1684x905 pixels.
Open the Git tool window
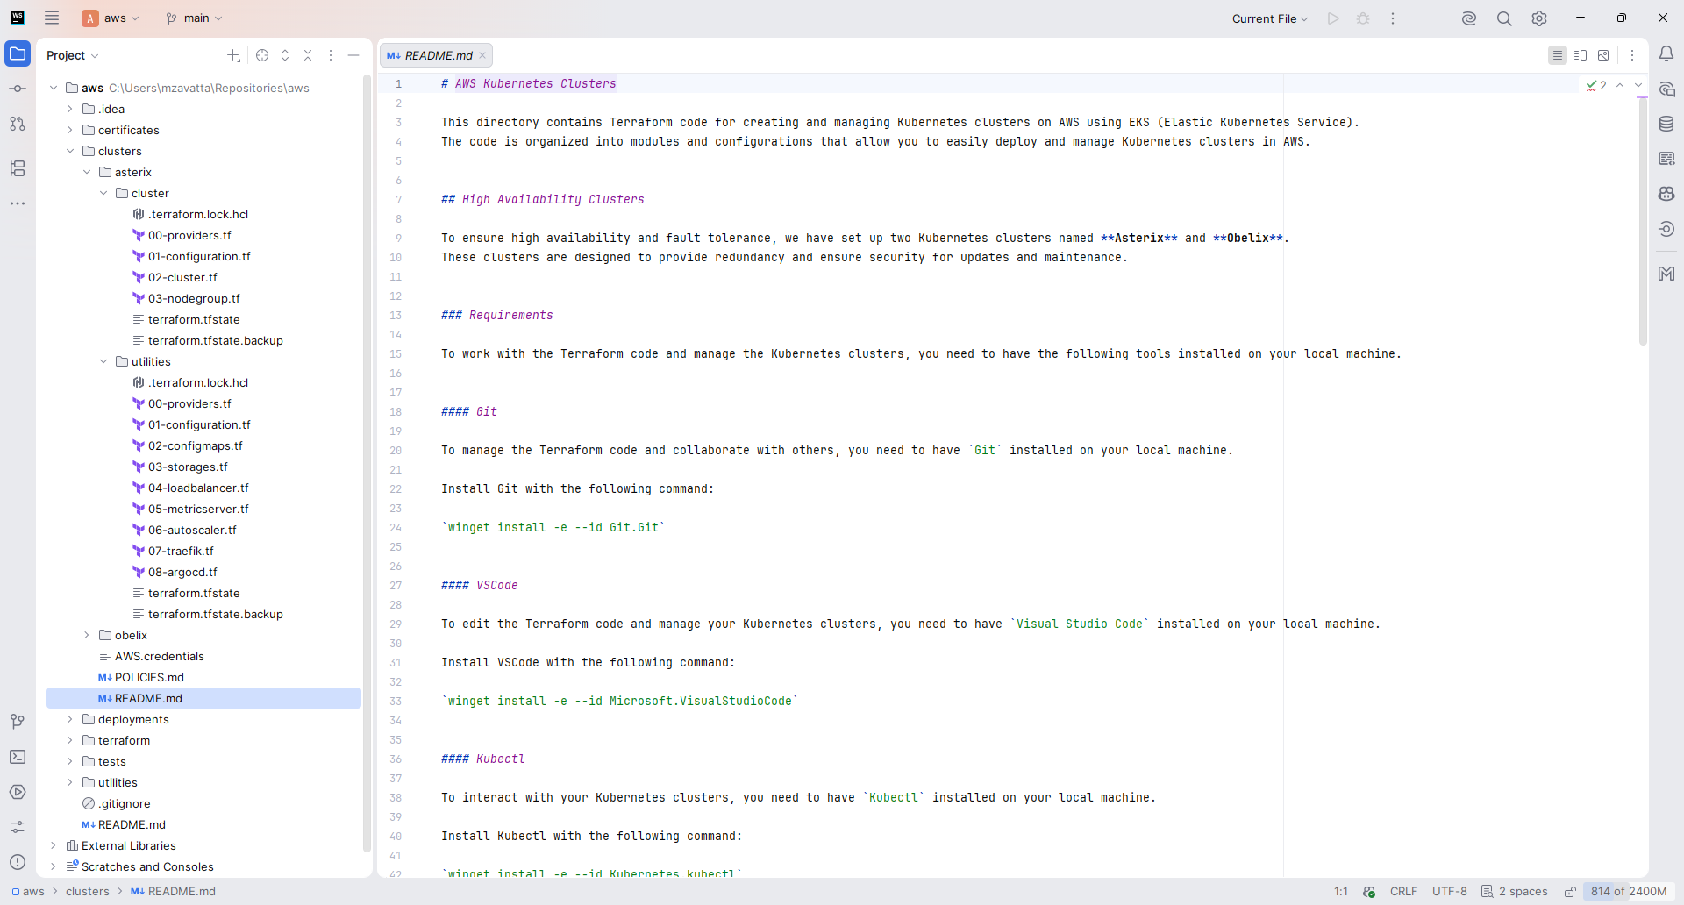tap(18, 722)
